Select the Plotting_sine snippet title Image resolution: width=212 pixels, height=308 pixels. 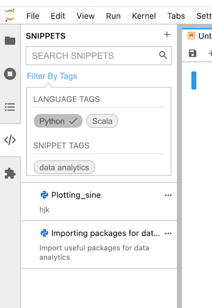pyautogui.click(x=76, y=195)
